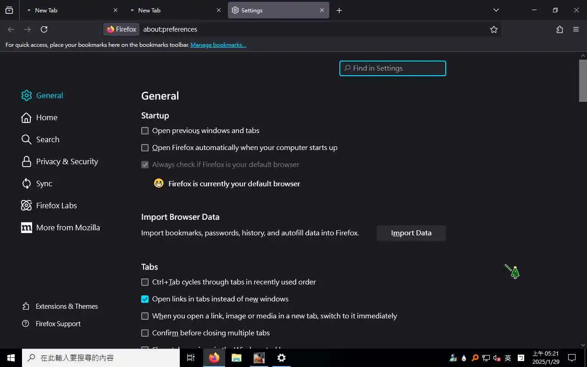Click the Firefox identity icon in the address bar
Image resolution: width=587 pixels, height=367 pixels.
(x=122, y=29)
